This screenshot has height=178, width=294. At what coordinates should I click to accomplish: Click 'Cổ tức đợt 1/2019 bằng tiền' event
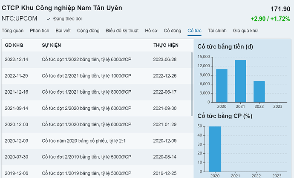pyautogui.click(x=86, y=173)
